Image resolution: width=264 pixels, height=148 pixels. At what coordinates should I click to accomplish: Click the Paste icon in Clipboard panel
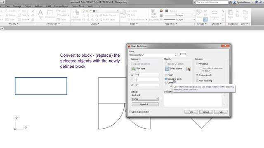(230, 14)
